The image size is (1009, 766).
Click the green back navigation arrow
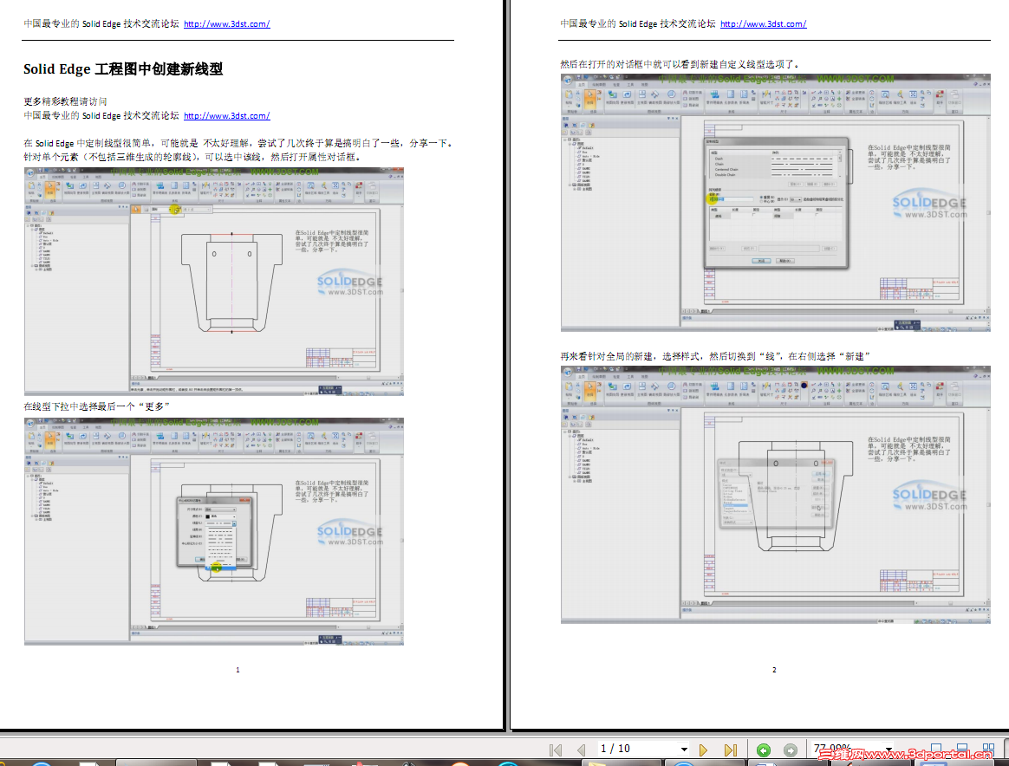[764, 750]
